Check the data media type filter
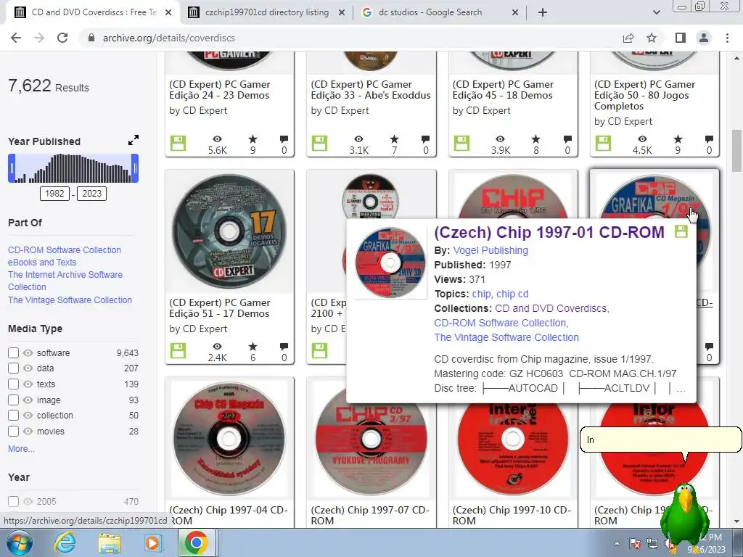 click(13, 368)
